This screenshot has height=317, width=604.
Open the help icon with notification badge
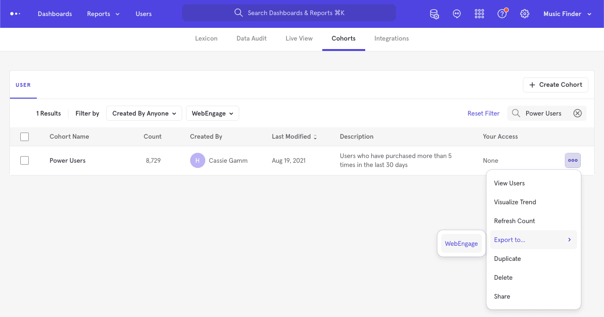(x=502, y=14)
